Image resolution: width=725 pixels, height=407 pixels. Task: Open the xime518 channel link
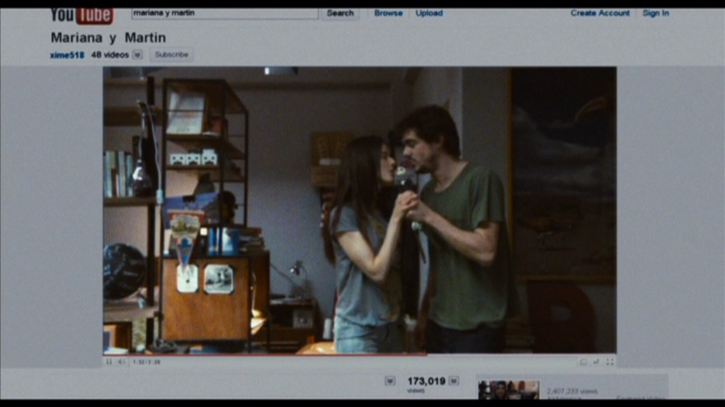click(x=67, y=55)
